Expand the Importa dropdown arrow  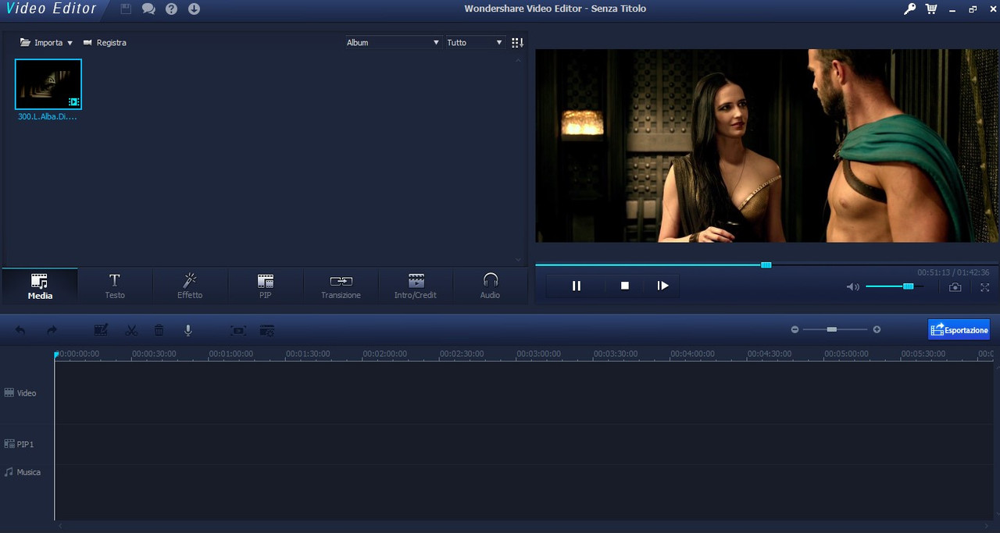(x=70, y=43)
